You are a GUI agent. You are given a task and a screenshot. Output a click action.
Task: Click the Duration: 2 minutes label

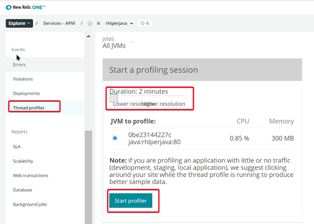coord(139,91)
